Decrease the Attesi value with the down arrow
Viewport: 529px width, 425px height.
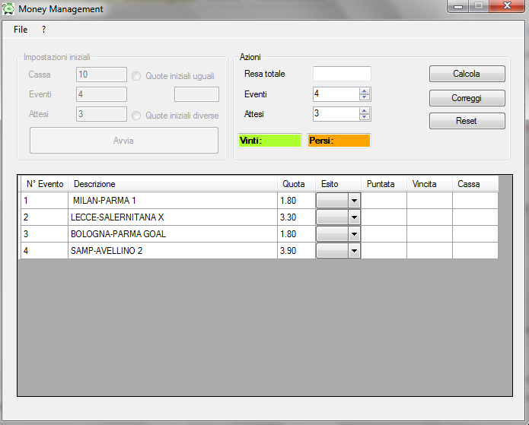click(x=365, y=117)
